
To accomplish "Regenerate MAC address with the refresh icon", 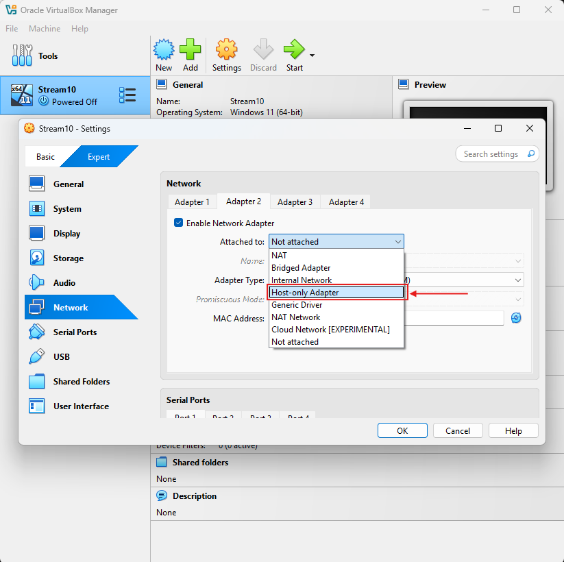I will 516,318.
